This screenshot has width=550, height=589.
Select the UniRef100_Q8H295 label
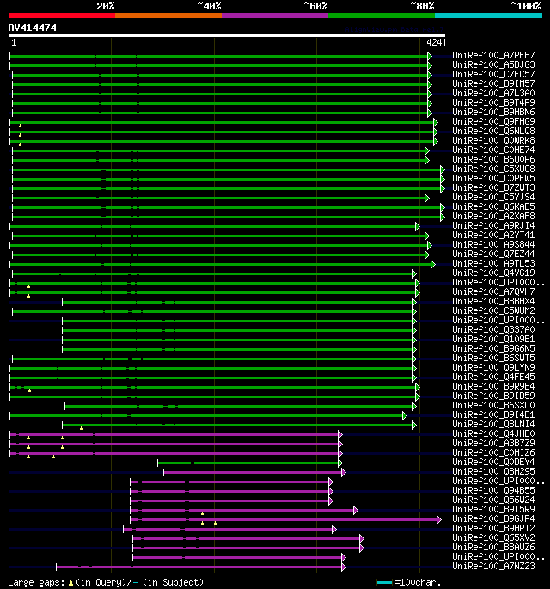pyautogui.click(x=493, y=471)
